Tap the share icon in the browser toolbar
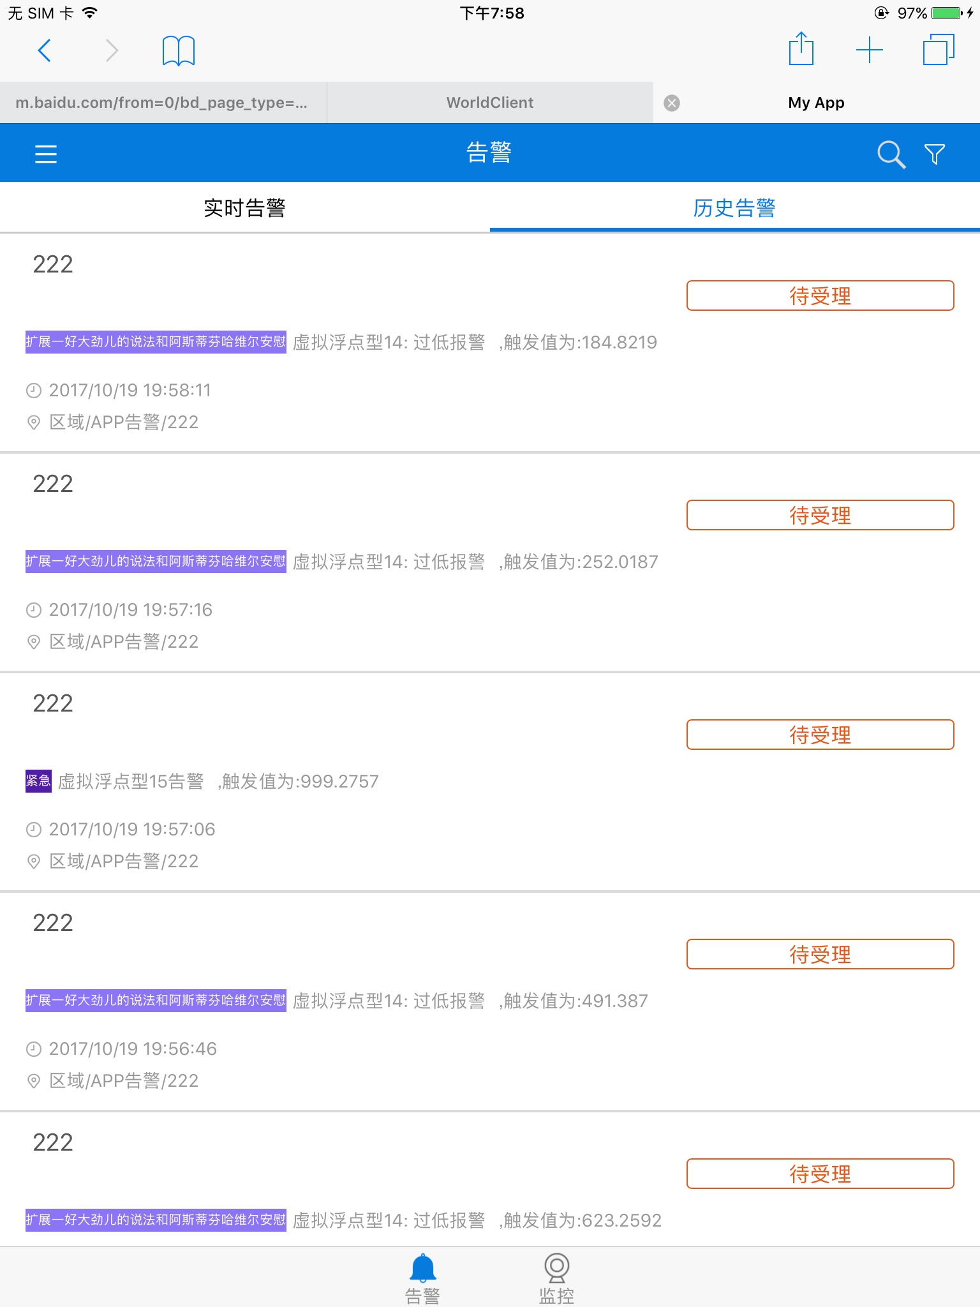This screenshot has width=980, height=1307. tap(801, 49)
